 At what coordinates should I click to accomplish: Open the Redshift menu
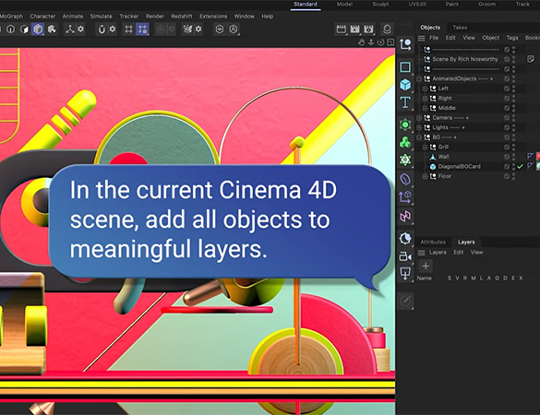[182, 17]
